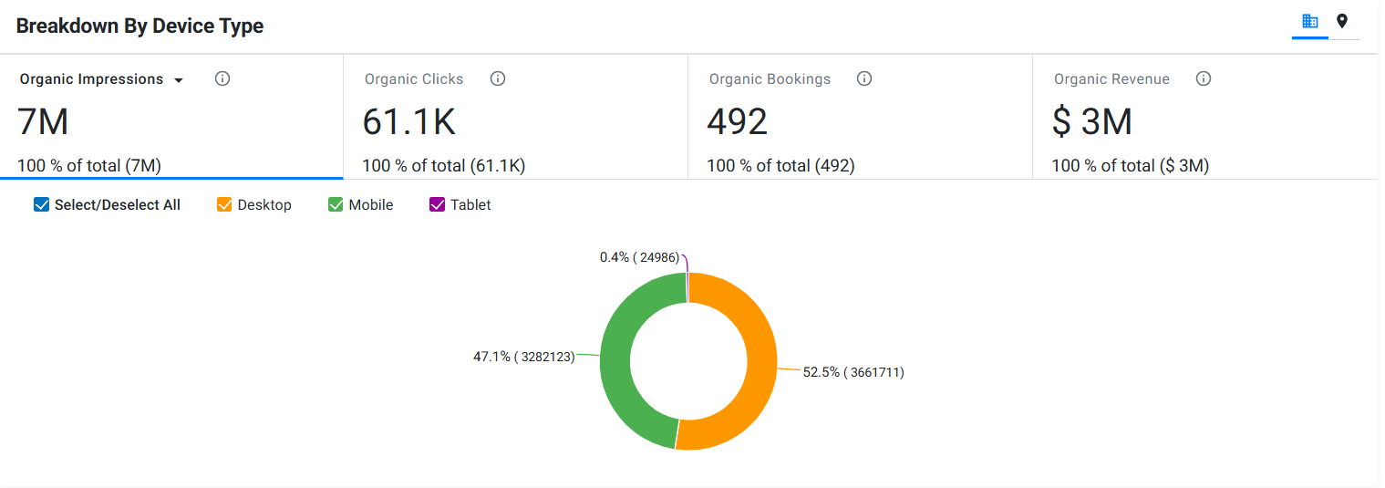The width and height of the screenshot is (1385, 488).
Task: Click '100 % of total (7M)' text
Action: [x=89, y=166]
